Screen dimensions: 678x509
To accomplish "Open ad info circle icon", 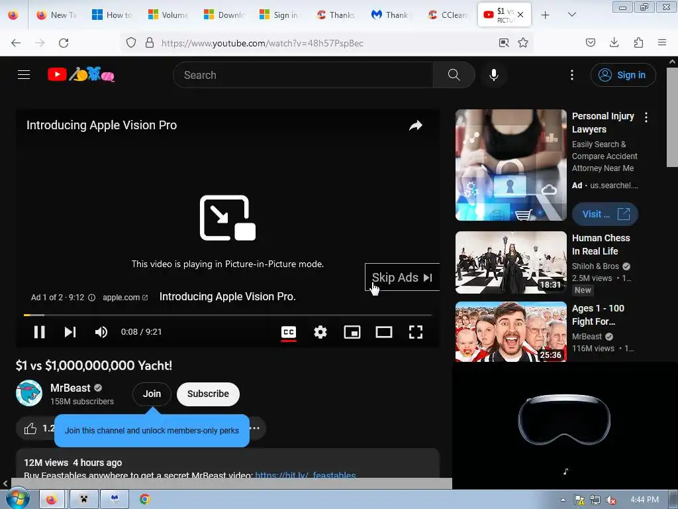I will click(91, 298).
